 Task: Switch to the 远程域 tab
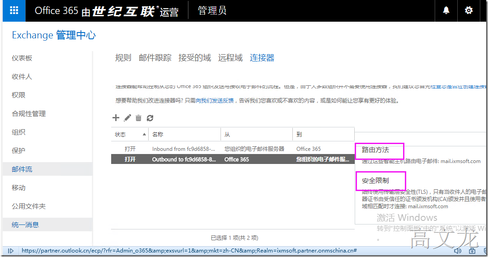pyautogui.click(x=230, y=58)
